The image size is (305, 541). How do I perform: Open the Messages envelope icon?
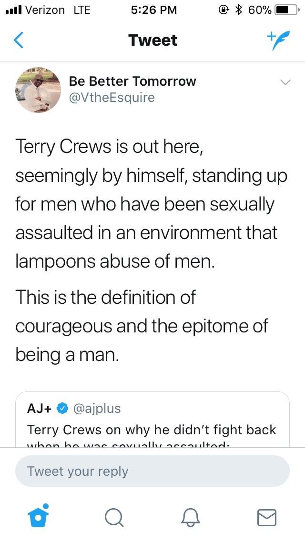(267, 517)
